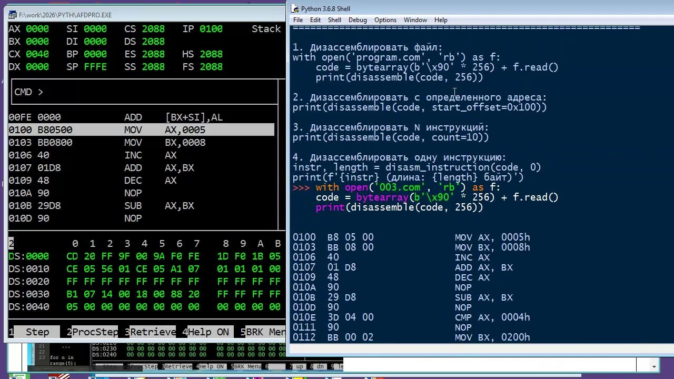Click shell output line 0100 MOV AX, 0005h
Image resolution: width=674 pixels, height=379 pixels.
(x=411, y=237)
